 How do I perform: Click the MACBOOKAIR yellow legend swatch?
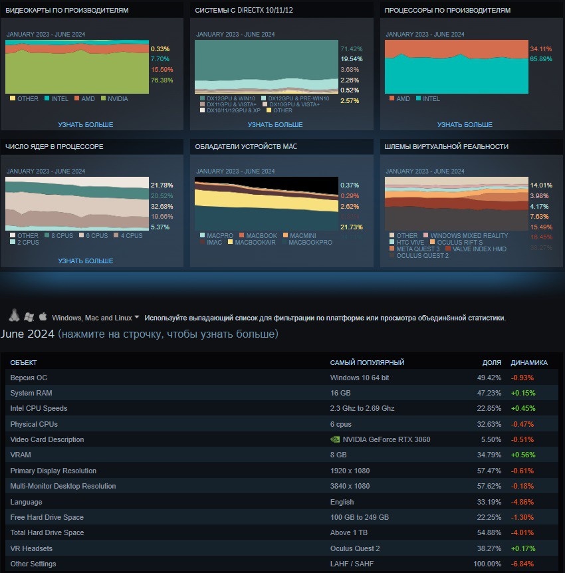tap(230, 242)
